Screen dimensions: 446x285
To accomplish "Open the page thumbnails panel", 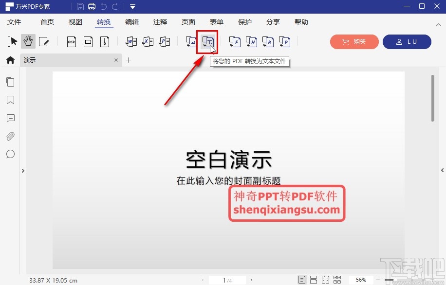I will (x=10, y=82).
